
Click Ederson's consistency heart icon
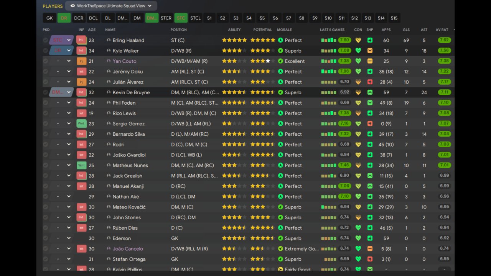(358, 238)
